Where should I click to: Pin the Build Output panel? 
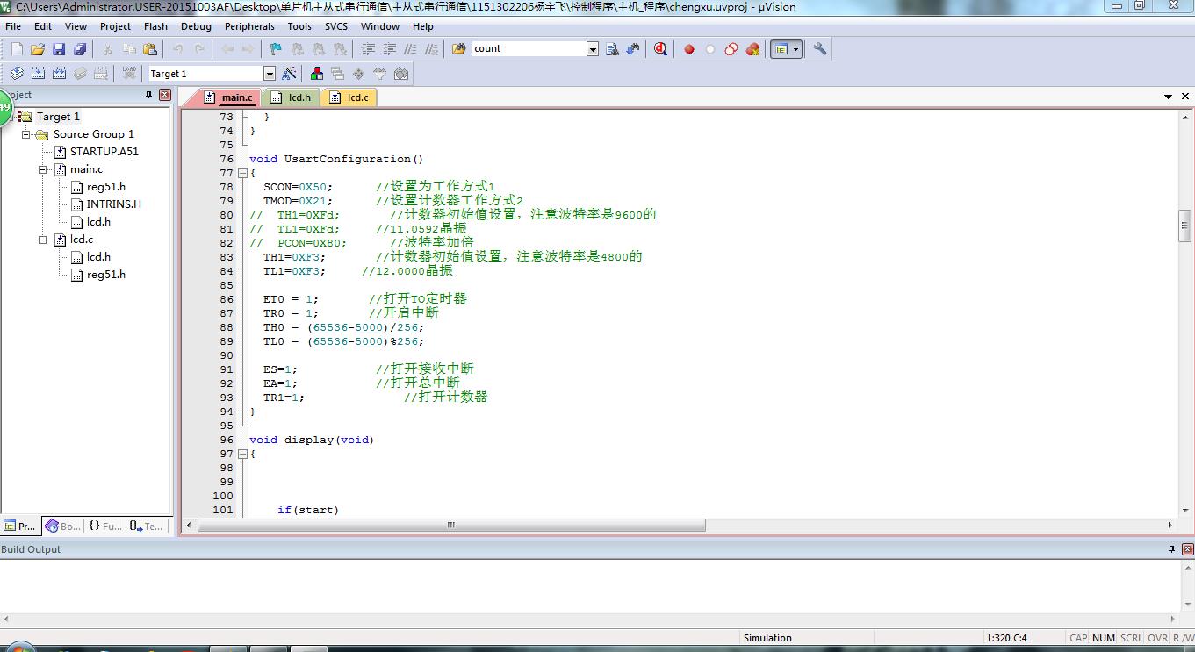point(1171,549)
